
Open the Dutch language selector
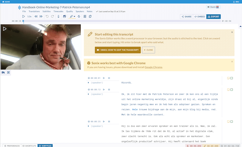(213, 7)
